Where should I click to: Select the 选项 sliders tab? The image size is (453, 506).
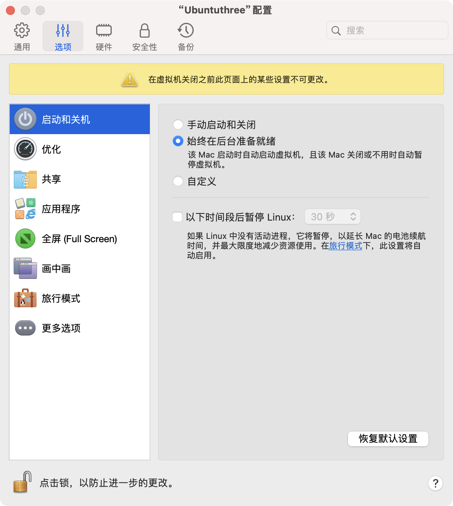coord(63,37)
